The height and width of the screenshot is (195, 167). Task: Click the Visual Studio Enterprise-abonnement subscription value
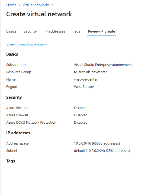pos(103,65)
